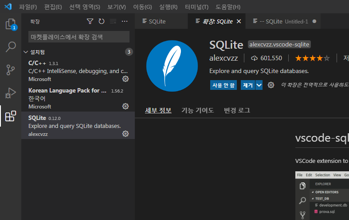Viewport: 349px width, 220px height.
Task: Click the 사용 안 함 button
Action: [x=224, y=85]
